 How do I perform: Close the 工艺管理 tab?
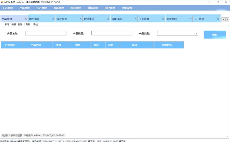163,19
